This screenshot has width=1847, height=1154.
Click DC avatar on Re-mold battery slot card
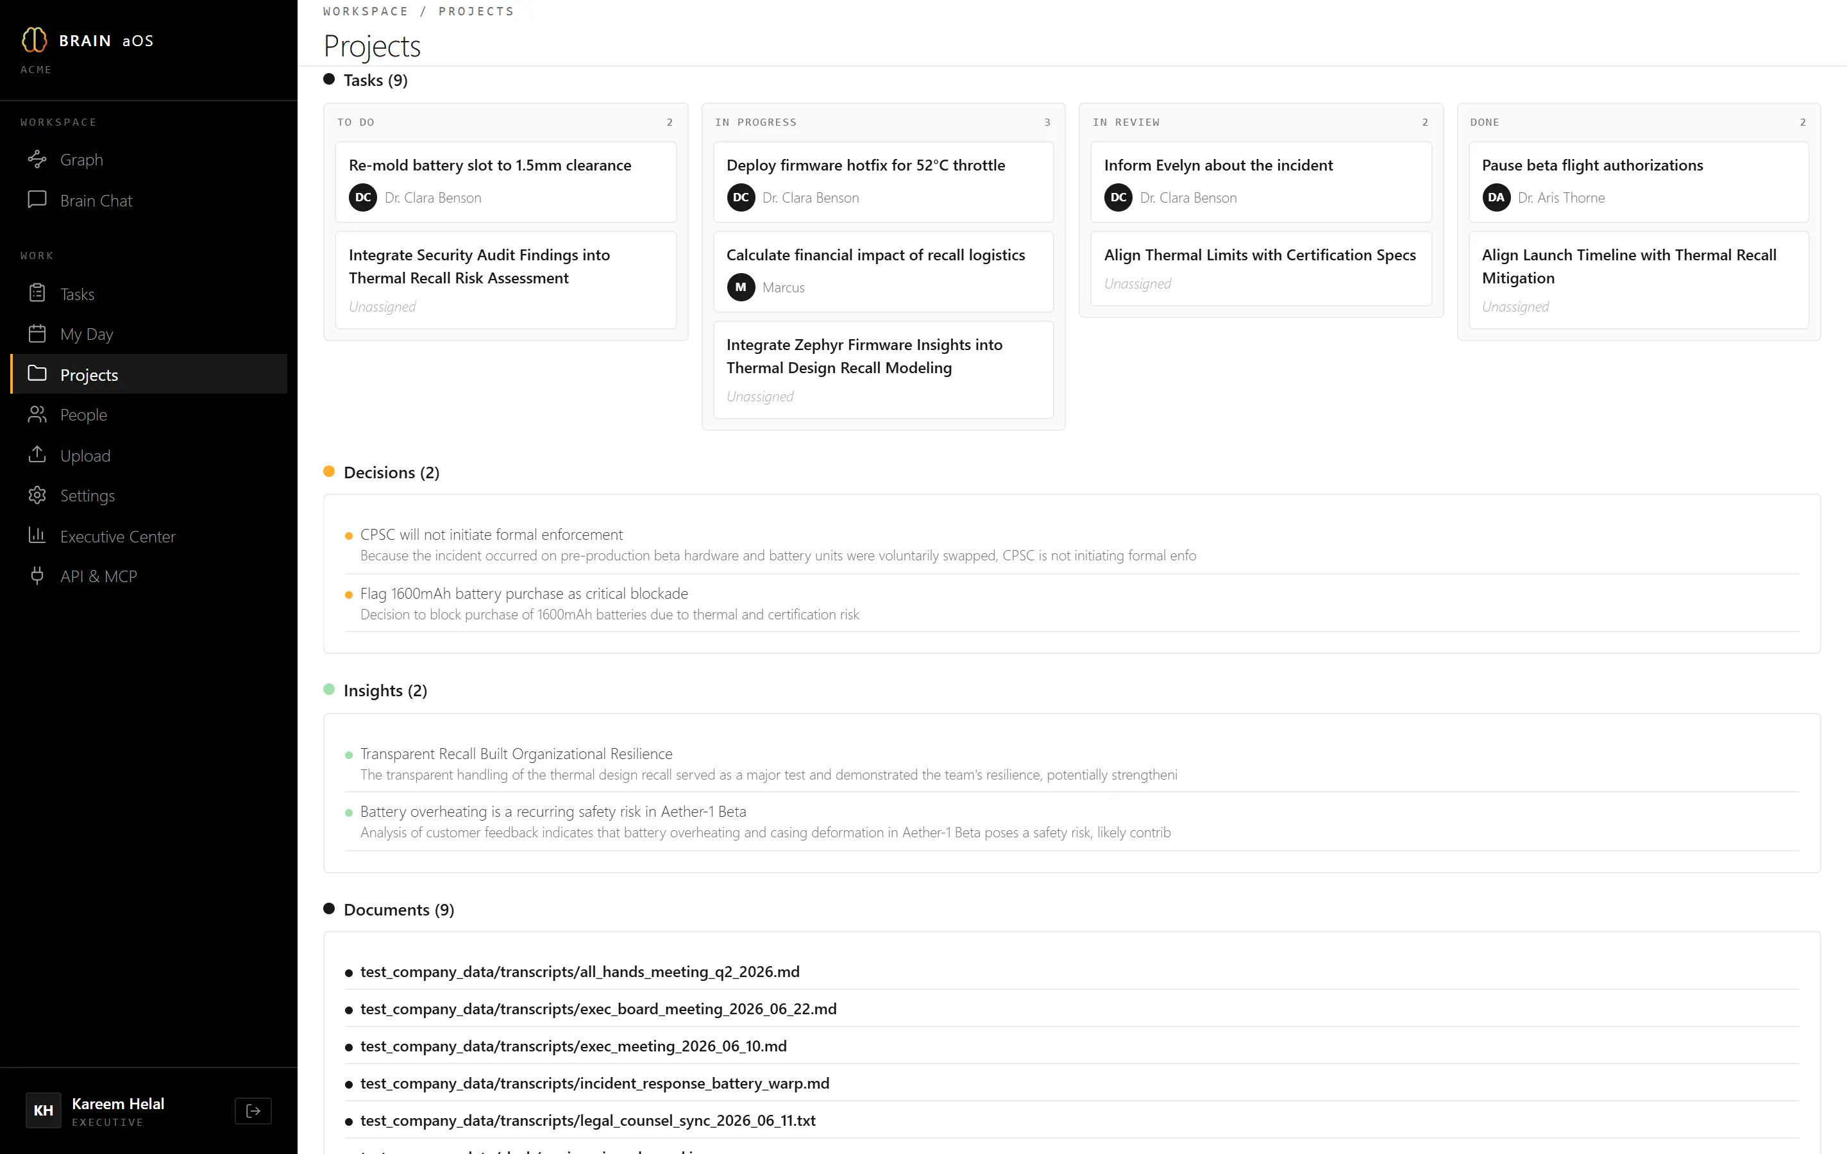(x=362, y=197)
